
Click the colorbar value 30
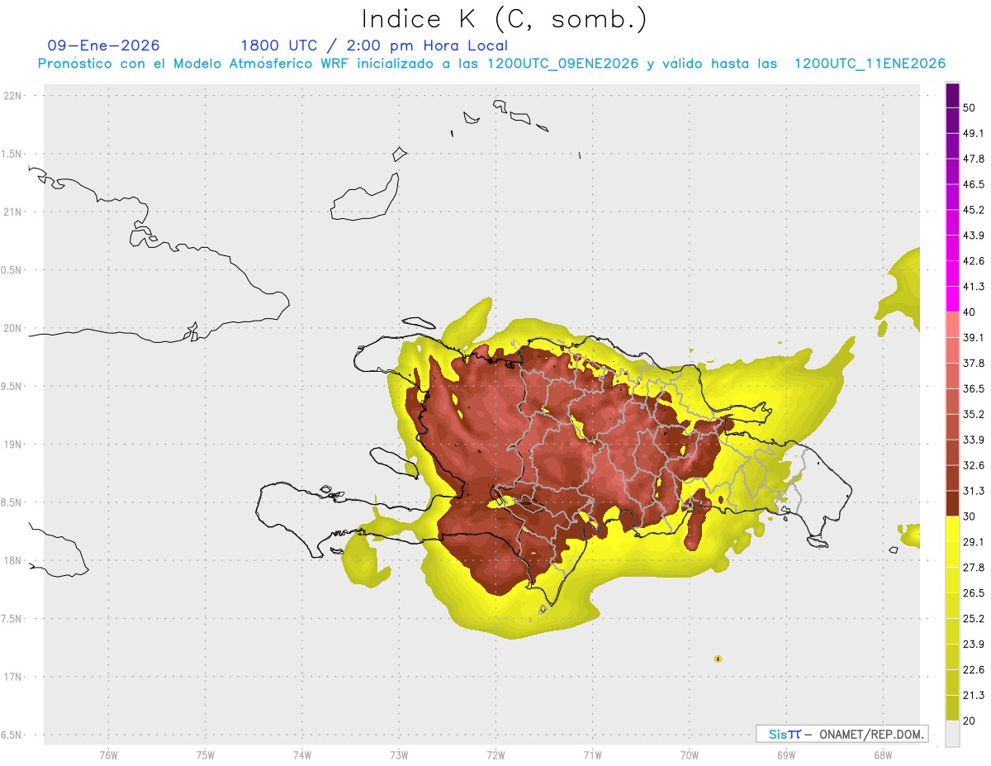[x=969, y=516]
